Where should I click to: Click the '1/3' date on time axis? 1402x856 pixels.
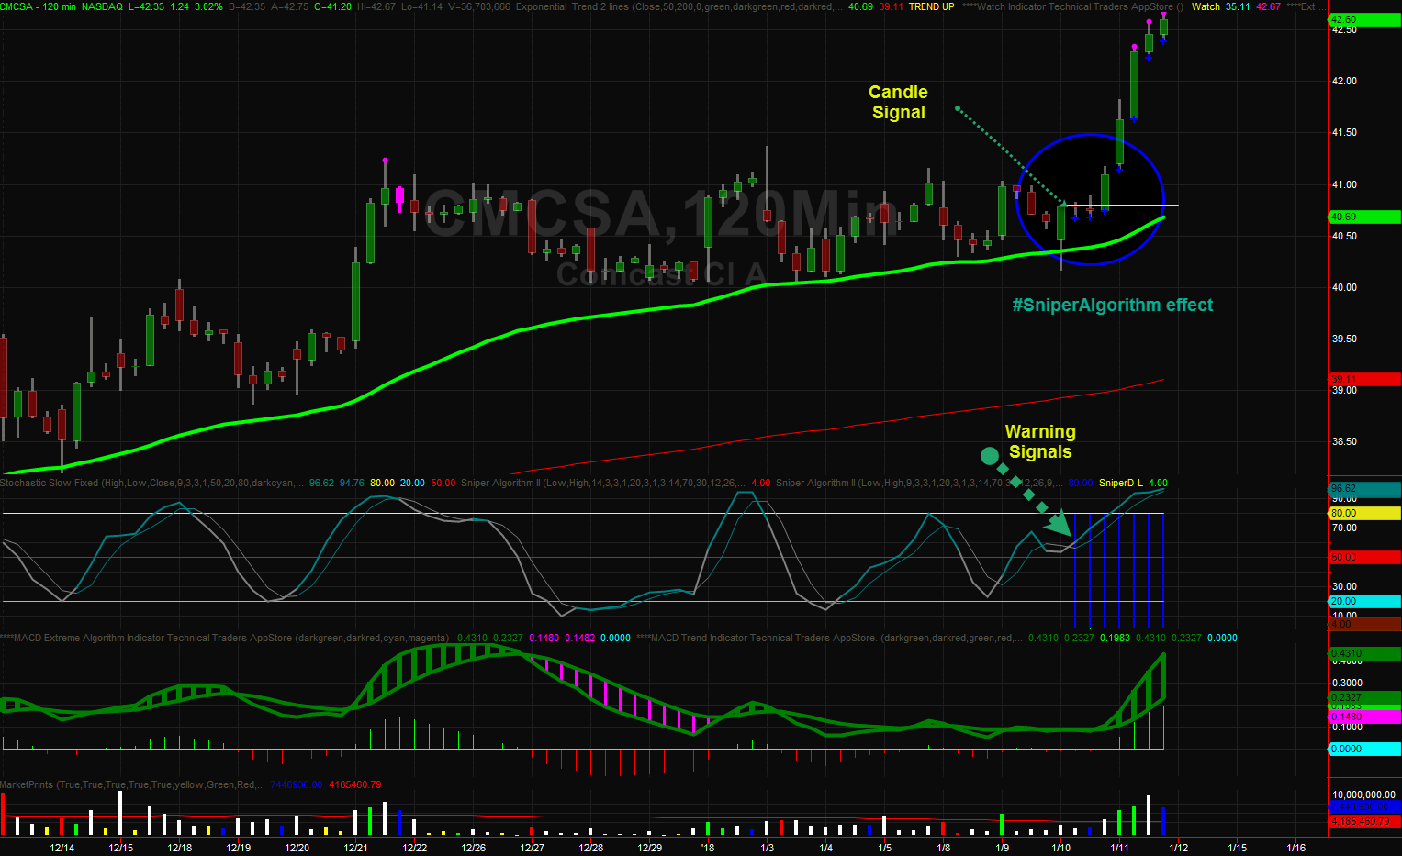[768, 848]
